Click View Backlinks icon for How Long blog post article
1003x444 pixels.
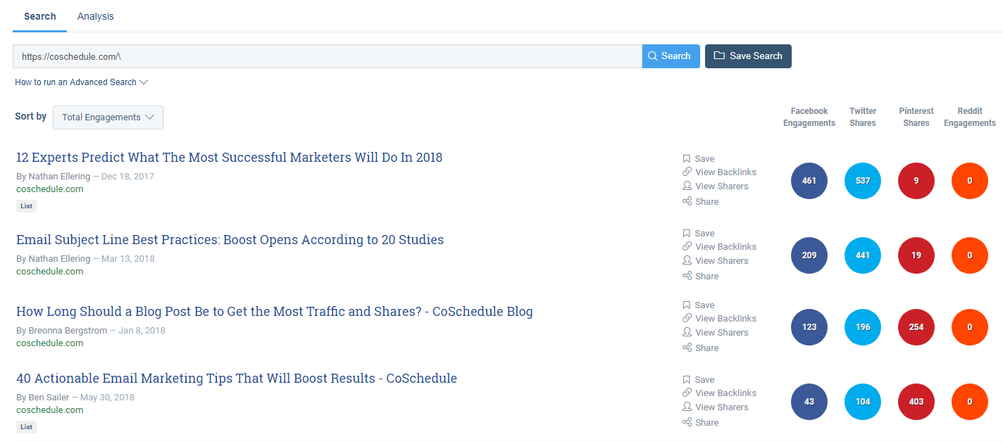point(687,318)
